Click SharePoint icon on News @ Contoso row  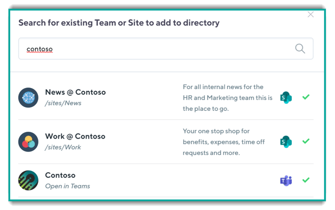point(285,97)
